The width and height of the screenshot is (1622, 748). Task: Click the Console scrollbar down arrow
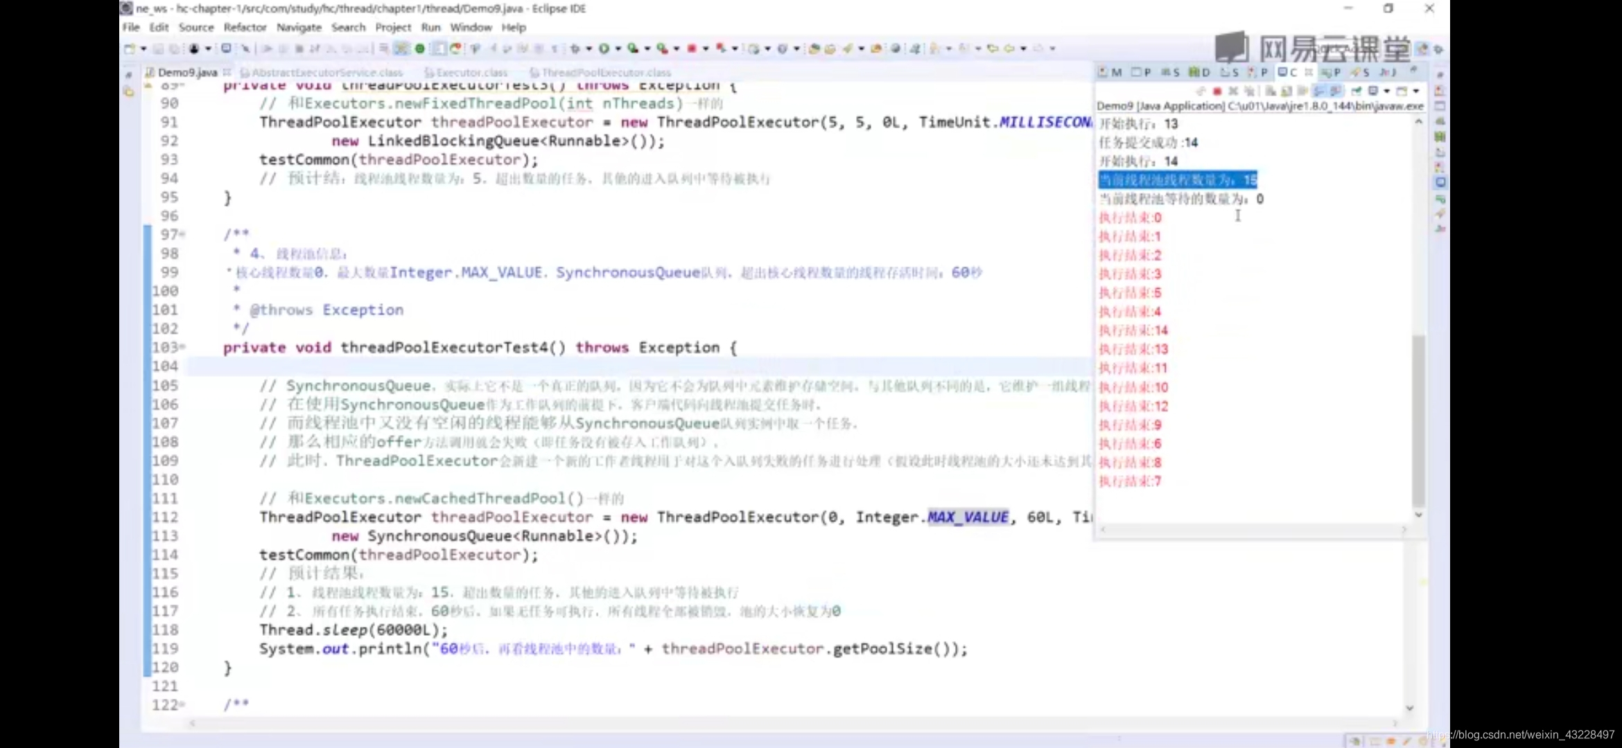1418,515
